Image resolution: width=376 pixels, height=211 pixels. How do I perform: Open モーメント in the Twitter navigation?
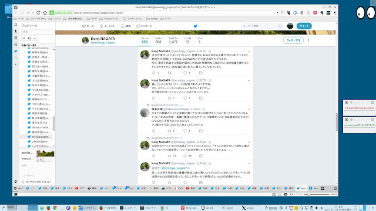tap(108, 26)
